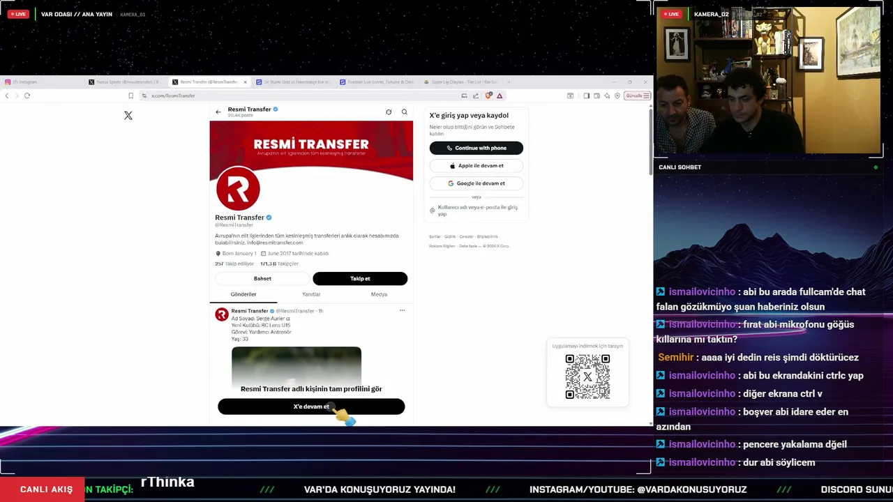The image size is (893, 502).
Task: Select the Gönderiler profile tab
Action: coord(243,294)
